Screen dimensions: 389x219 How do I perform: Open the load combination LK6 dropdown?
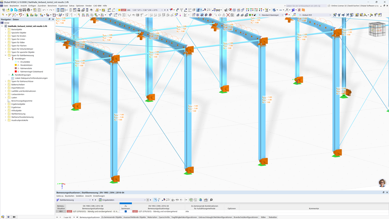[162, 10]
